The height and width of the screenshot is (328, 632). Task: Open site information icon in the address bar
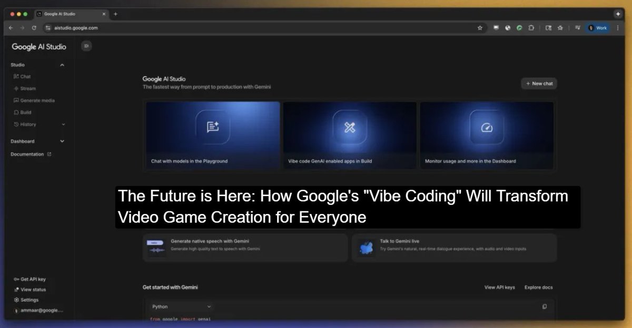[48, 28]
